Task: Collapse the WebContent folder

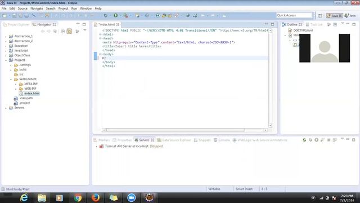Action: point(11,80)
